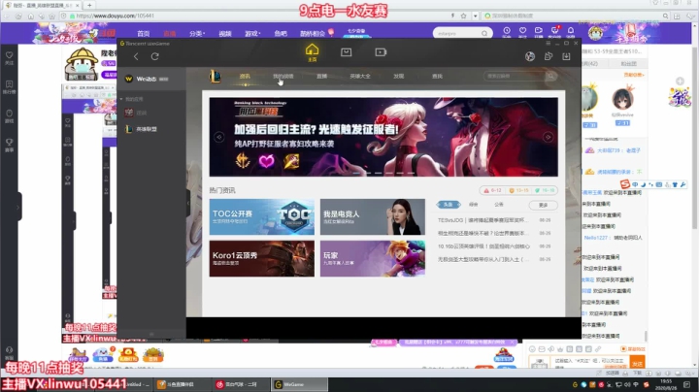The height and width of the screenshot is (392, 699).
Task: Expand Douyu left sidebar handle
Action: [x=17, y=207]
